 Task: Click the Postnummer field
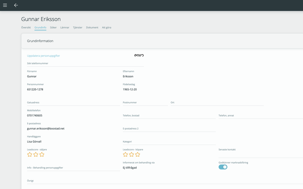tap(145, 102)
